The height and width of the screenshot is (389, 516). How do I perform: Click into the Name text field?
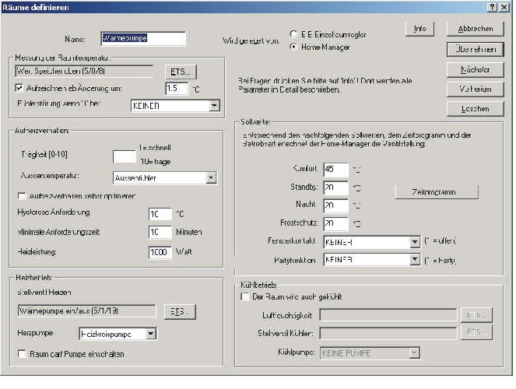coord(143,37)
